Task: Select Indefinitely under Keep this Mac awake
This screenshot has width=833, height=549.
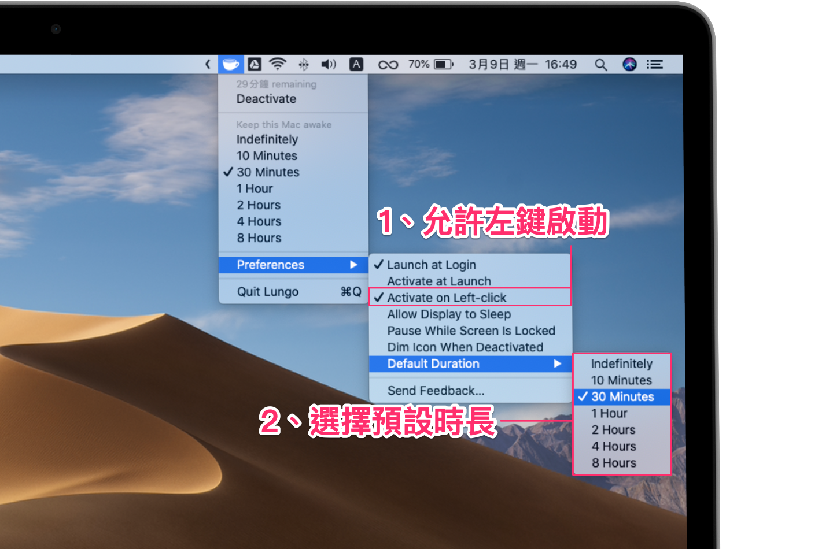Action: point(293,139)
